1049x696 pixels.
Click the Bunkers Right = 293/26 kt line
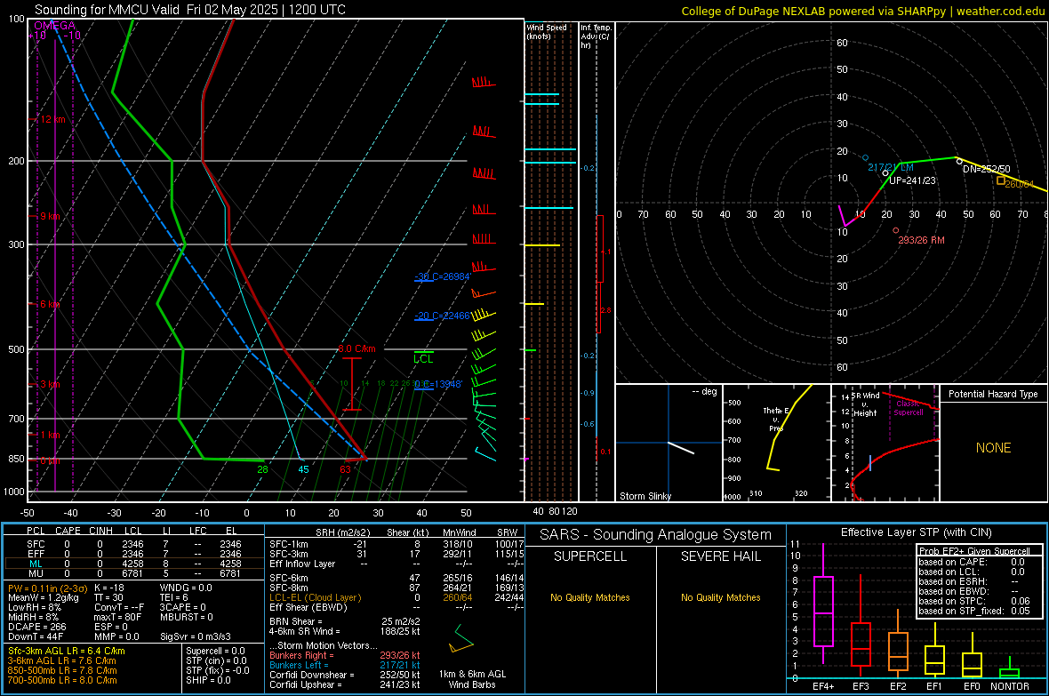coord(345,655)
